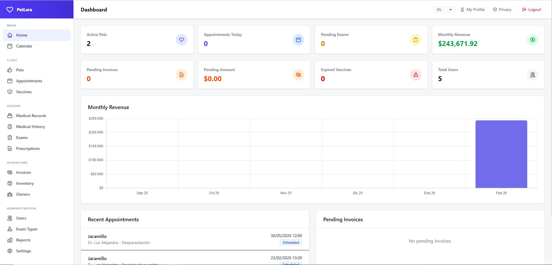
Task: Open the Privacy link in header
Action: click(502, 9)
